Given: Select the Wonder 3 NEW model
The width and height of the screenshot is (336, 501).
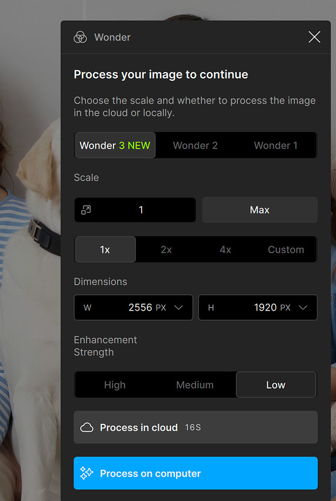Looking at the screenshot, I should click(115, 146).
